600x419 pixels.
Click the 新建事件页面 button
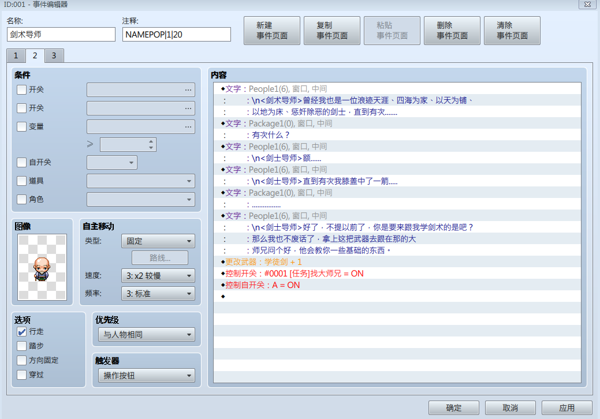[271, 31]
